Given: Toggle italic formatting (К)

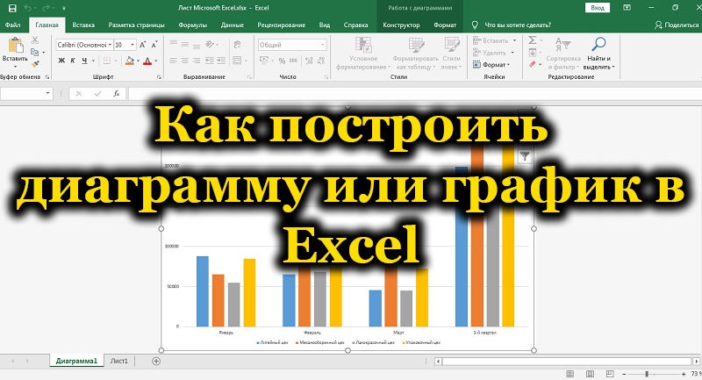Looking at the screenshot, I should (x=74, y=61).
